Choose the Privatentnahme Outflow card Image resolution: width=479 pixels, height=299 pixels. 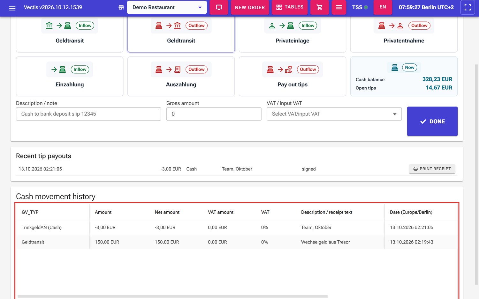pos(404,34)
